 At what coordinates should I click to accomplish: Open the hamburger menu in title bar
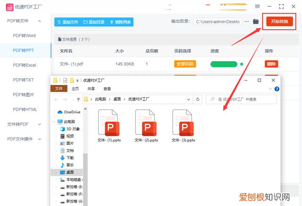(x=257, y=7)
